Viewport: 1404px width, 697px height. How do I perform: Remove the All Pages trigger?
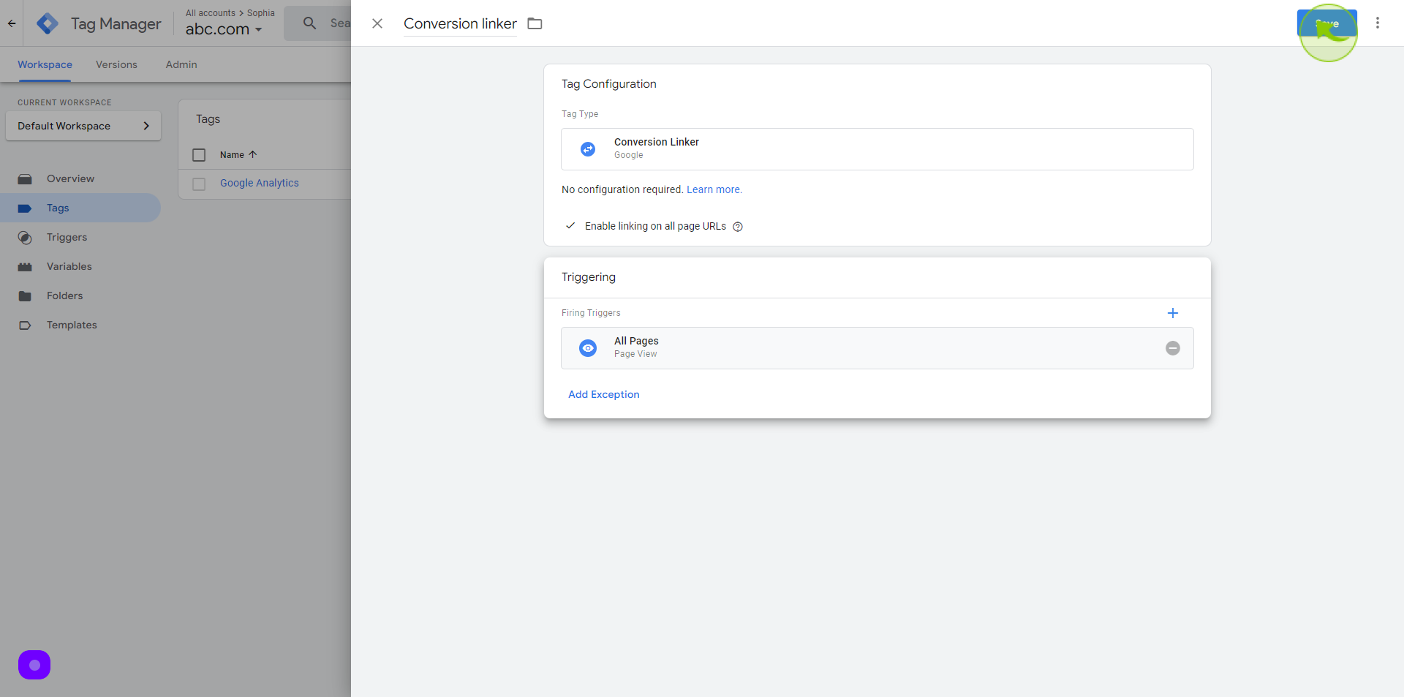click(x=1173, y=348)
